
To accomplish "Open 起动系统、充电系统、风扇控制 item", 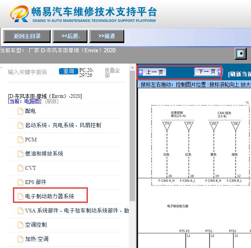I will 63,125.
